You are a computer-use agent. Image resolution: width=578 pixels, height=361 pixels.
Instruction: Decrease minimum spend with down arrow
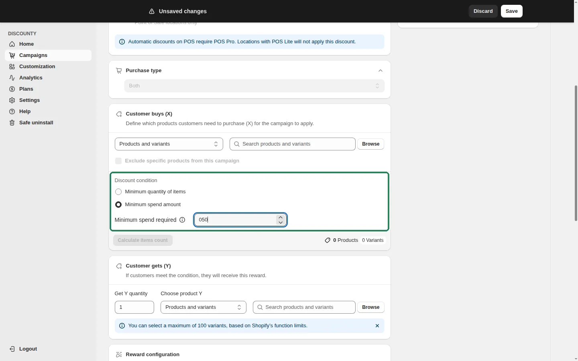coord(281,222)
